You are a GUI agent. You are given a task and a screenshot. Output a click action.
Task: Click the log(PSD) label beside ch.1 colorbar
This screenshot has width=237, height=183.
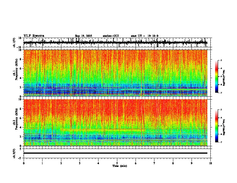(x=224, y=78)
